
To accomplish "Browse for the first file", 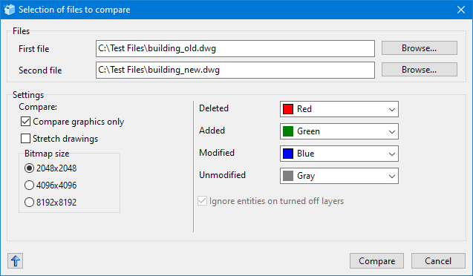I will 420,48.
